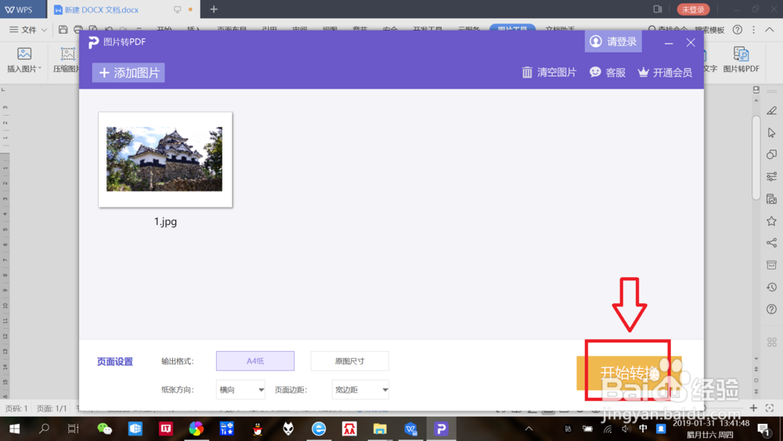783x441 pixels.
Task: Open a new tab with plus button
Action: tap(214, 9)
